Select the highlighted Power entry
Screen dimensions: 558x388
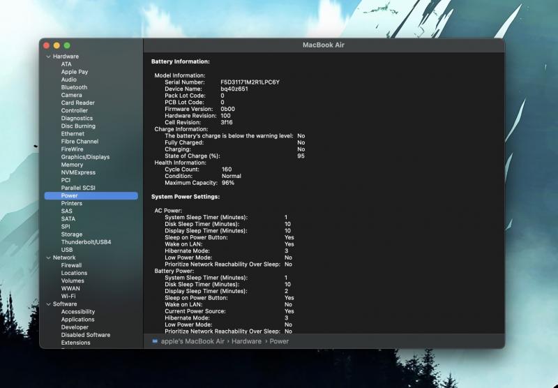pos(91,196)
